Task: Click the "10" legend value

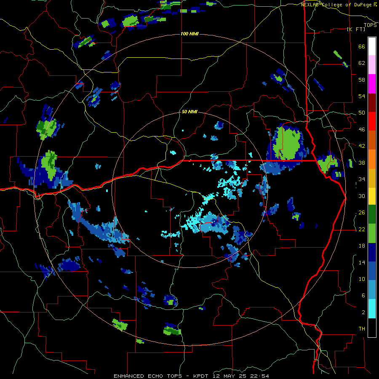Action: click(362, 279)
